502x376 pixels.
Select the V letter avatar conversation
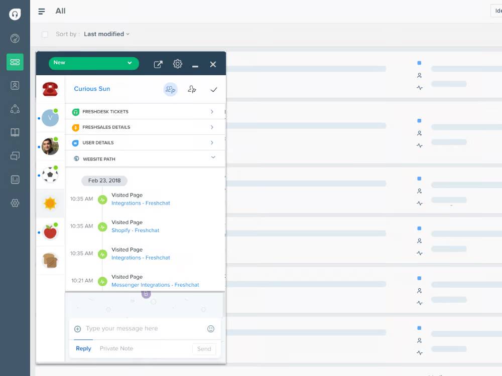[50, 118]
